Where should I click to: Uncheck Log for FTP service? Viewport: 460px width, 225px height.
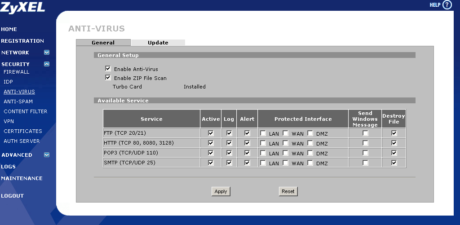tap(229, 133)
